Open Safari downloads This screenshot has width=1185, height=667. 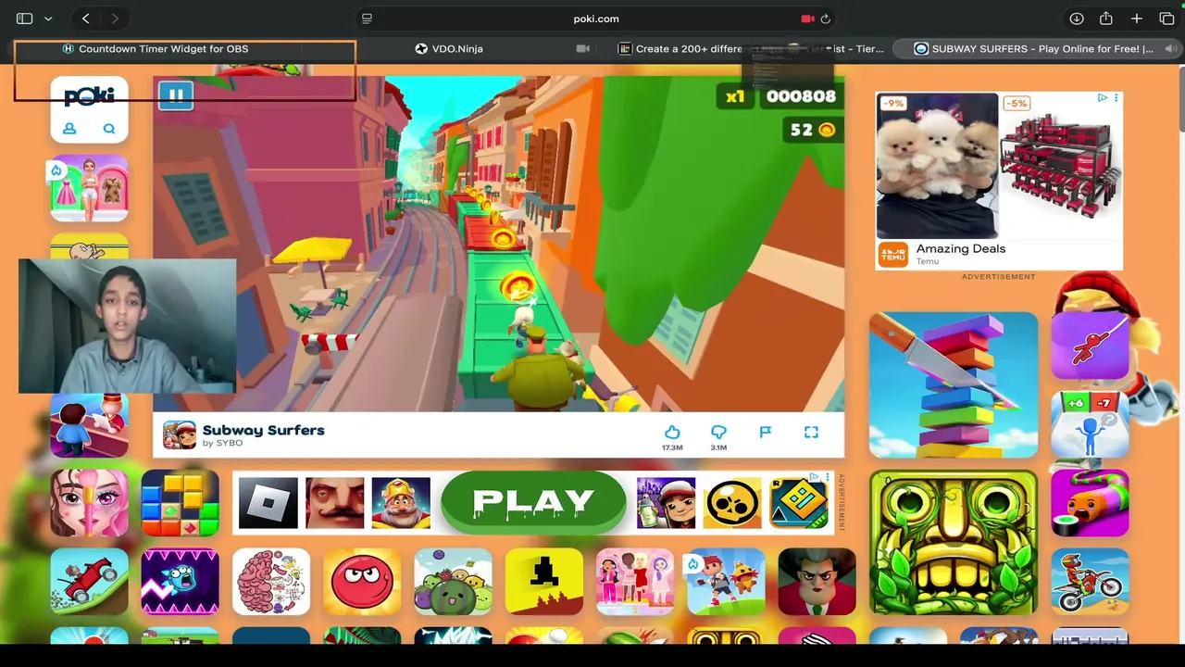tap(1077, 19)
